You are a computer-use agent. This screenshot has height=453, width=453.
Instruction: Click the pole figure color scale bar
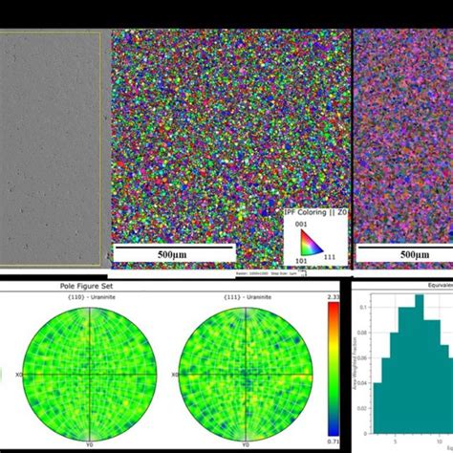point(334,369)
